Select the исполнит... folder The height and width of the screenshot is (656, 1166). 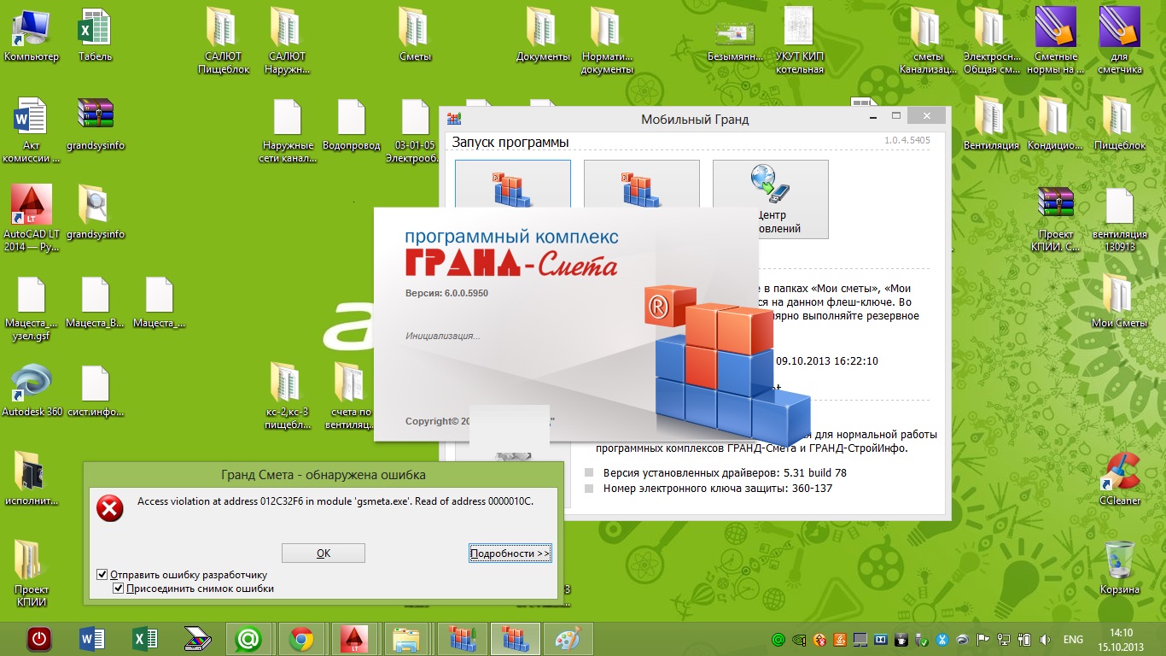pos(32,480)
